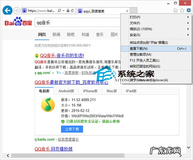Click the 版本: 11.52.4089.211 text
The width and height of the screenshot is (193, 160).
[78, 100]
